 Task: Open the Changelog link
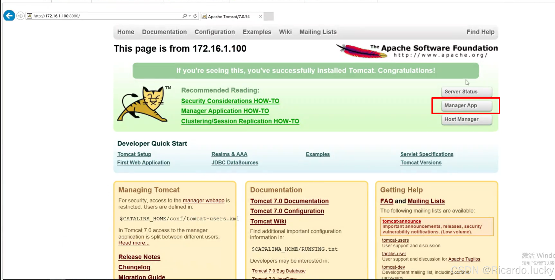134,267
